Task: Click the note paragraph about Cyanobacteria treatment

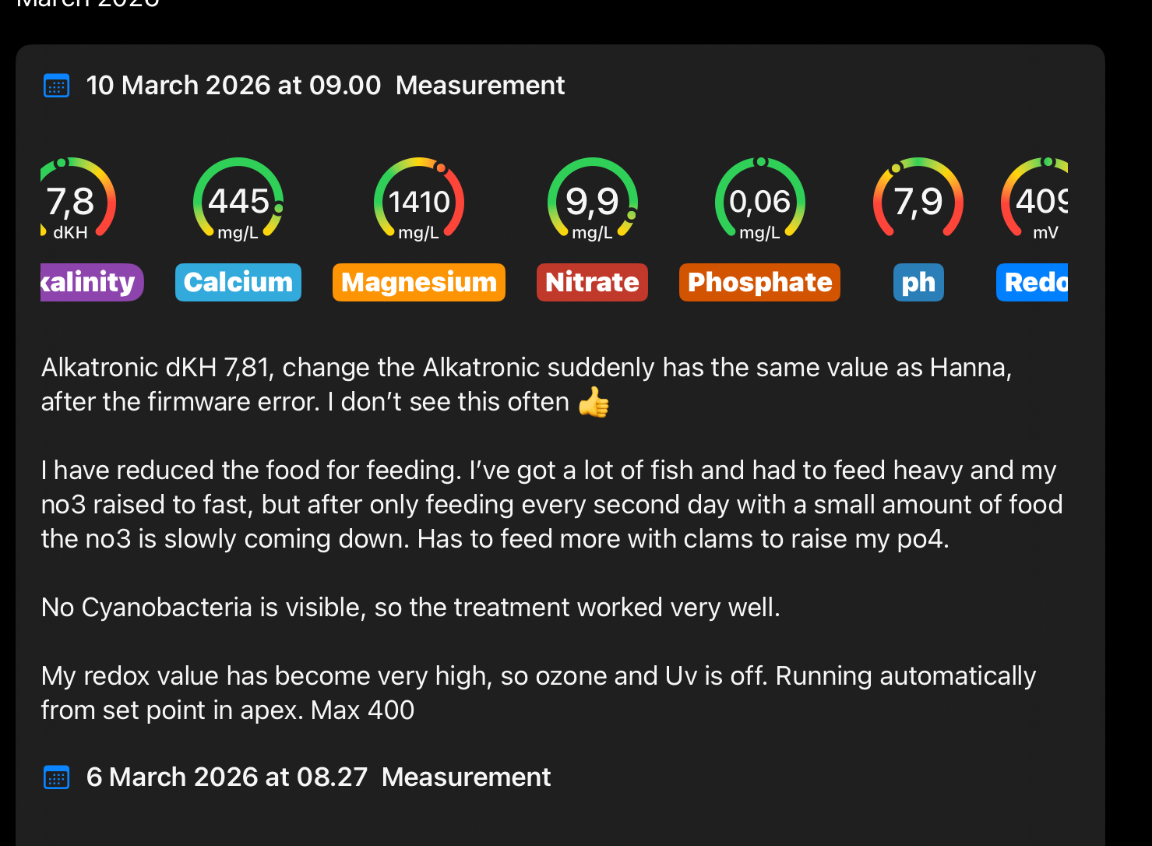Action: click(410, 608)
